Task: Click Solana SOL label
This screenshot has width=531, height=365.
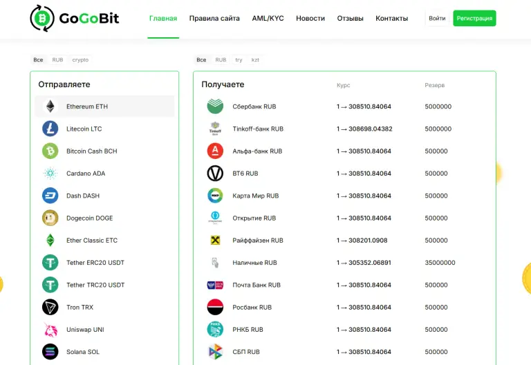Action: [83, 352]
